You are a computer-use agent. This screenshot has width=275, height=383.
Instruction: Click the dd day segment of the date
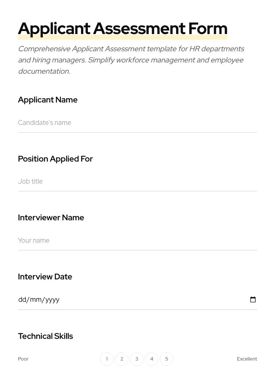pyautogui.click(x=22, y=299)
